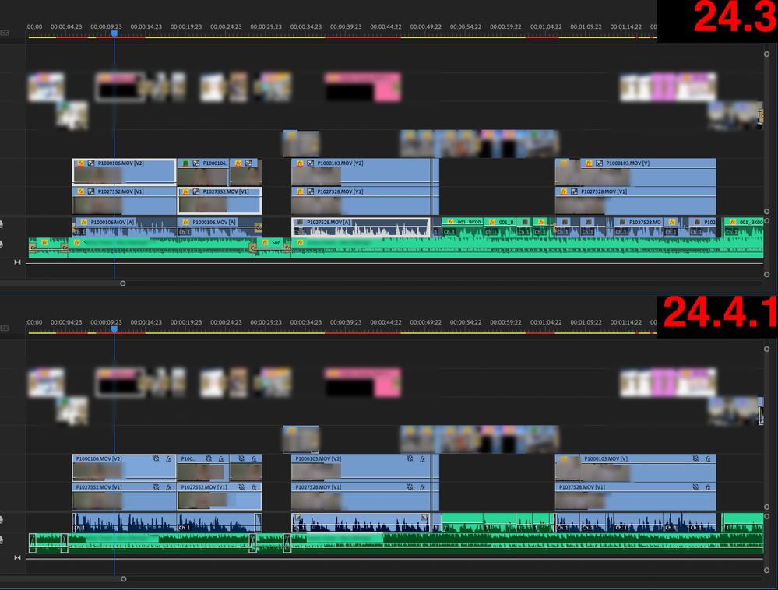Select P1027528.MOV [A] audio clip in 24.3 timeline
Screen dimensions: 778x590
(x=361, y=227)
